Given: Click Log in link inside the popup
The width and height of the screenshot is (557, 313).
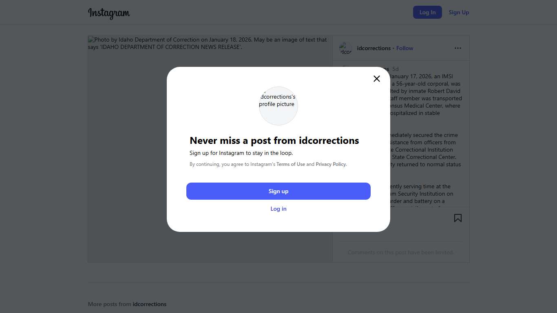Looking at the screenshot, I should (278, 209).
